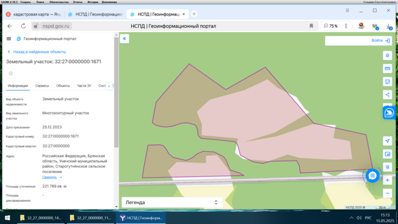Open the Сервисы tab
This screenshot has height=224, width=398.
(x=42, y=86)
